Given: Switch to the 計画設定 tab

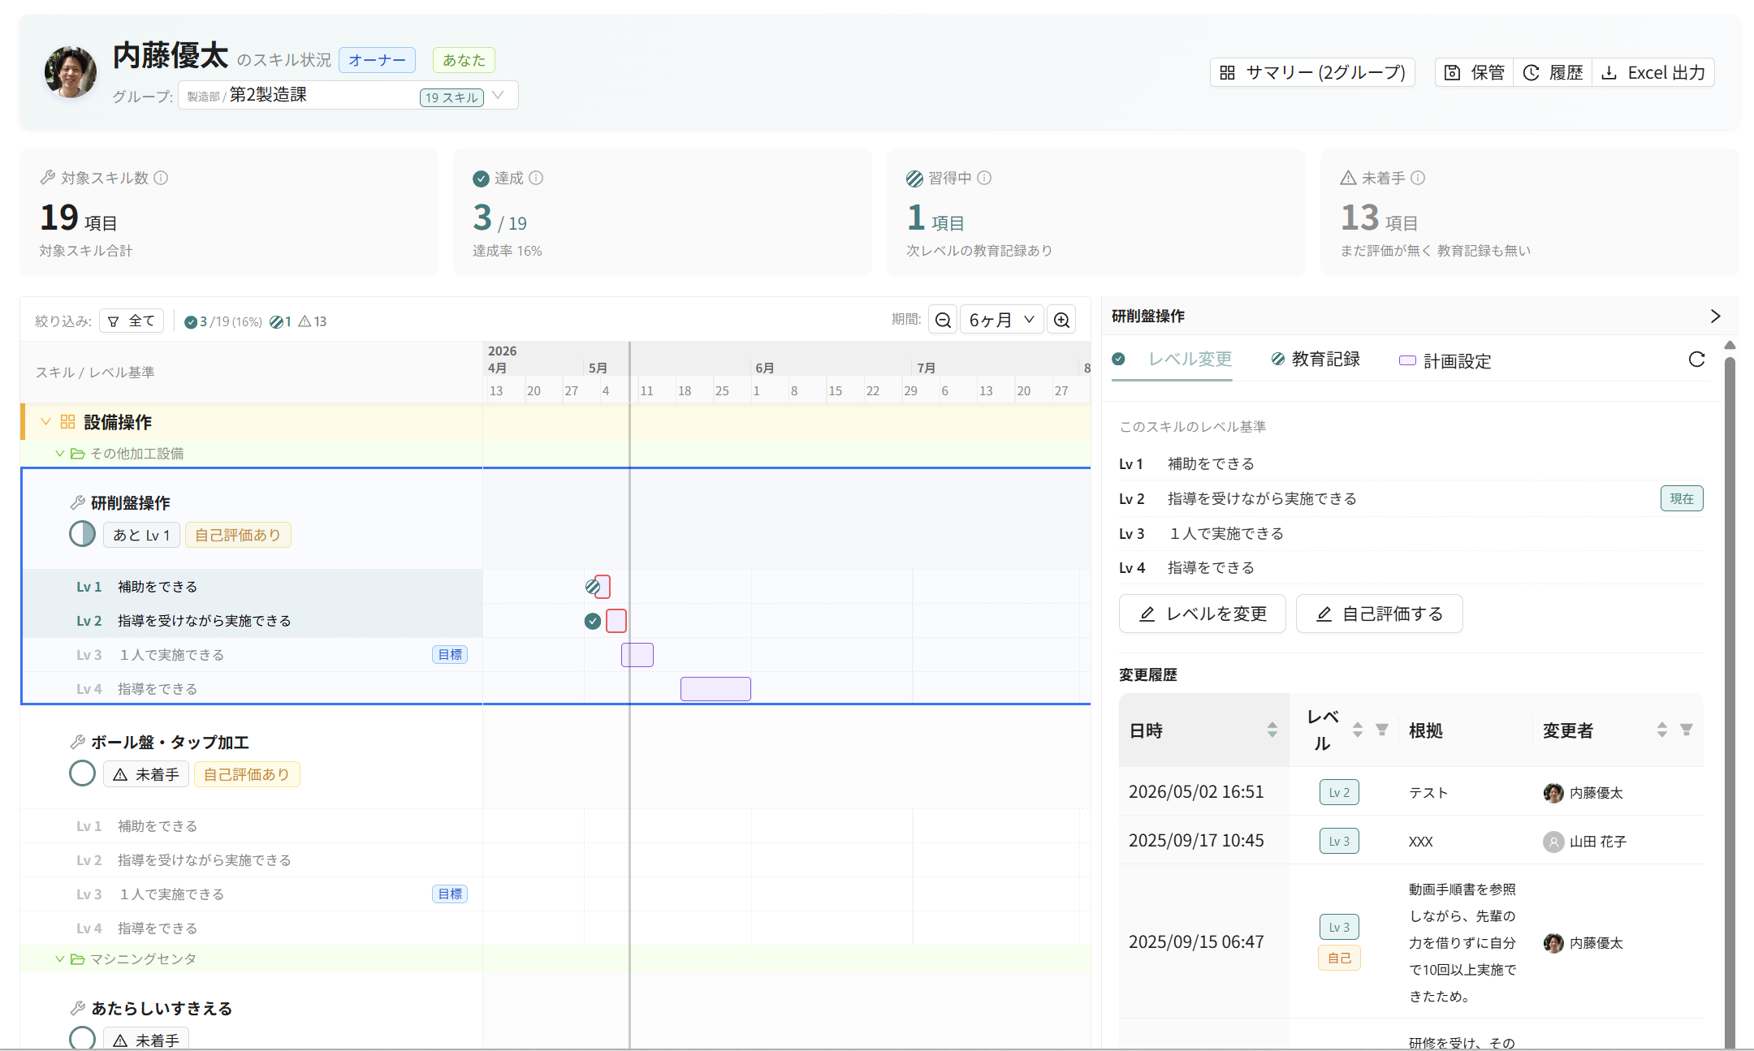Looking at the screenshot, I should coord(1445,361).
